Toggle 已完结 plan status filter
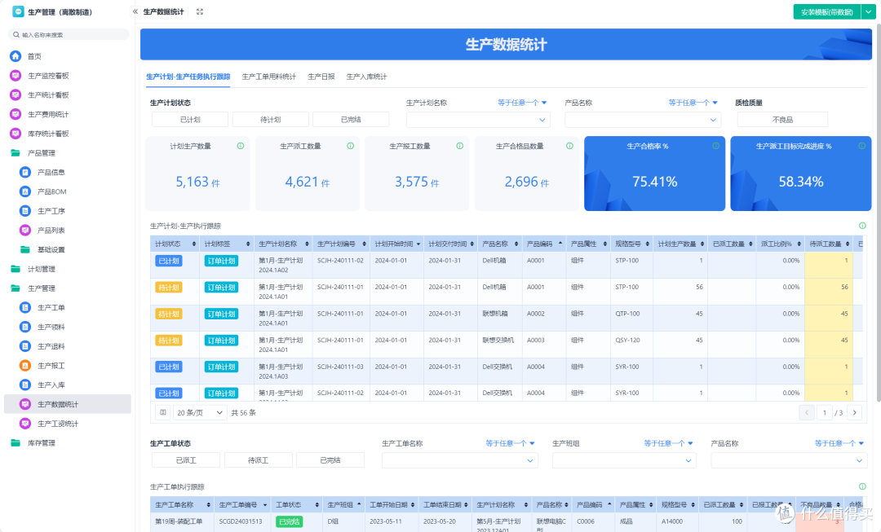Viewport: 881px width, 532px height. click(x=351, y=120)
